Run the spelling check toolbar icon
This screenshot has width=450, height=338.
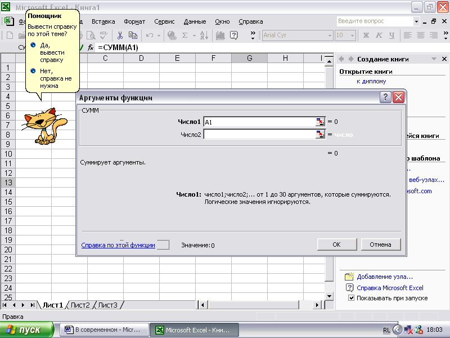tap(103, 35)
